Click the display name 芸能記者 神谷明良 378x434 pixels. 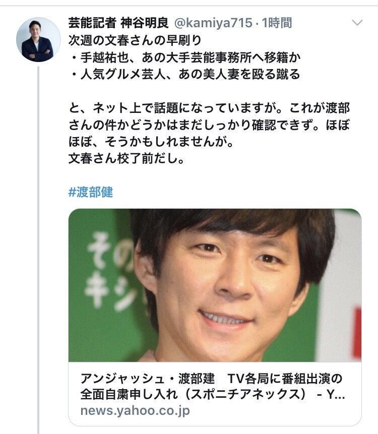click(x=118, y=23)
